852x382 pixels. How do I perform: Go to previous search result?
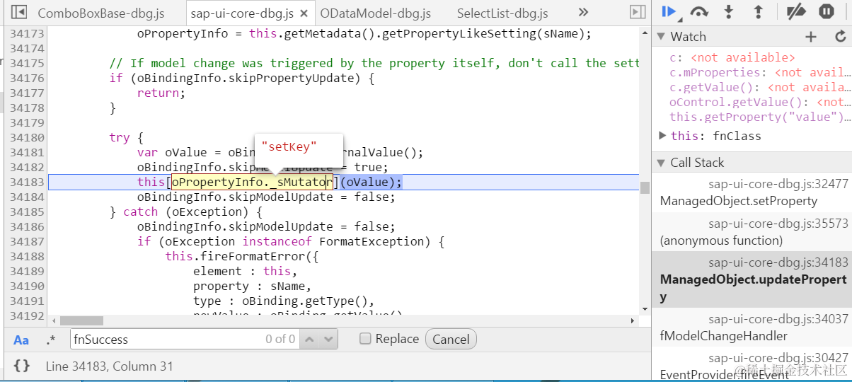pos(311,340)
